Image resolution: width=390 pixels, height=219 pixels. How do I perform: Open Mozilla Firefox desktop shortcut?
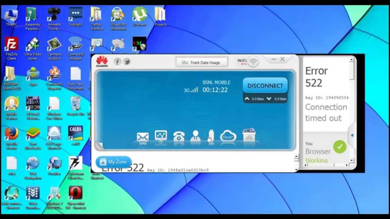pos(12,138)
